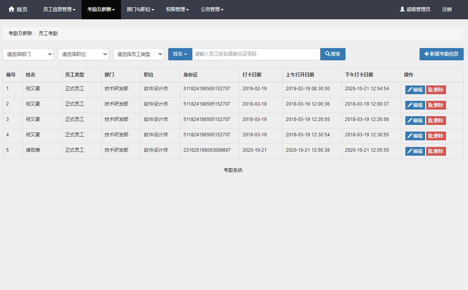This screenshot has height=290, width=468.
Task: Open the 部门与职位 menu
Action: pos(140,9)
